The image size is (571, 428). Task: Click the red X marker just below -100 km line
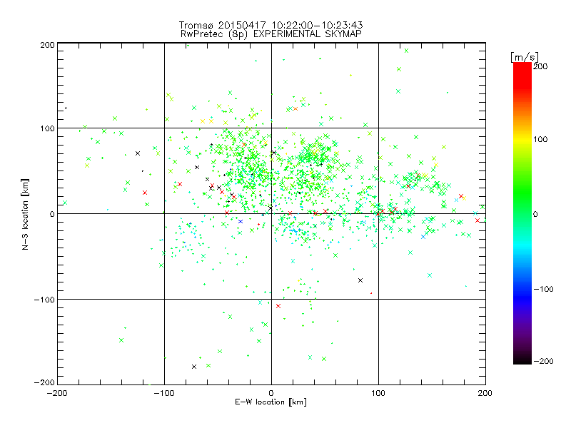278,306
